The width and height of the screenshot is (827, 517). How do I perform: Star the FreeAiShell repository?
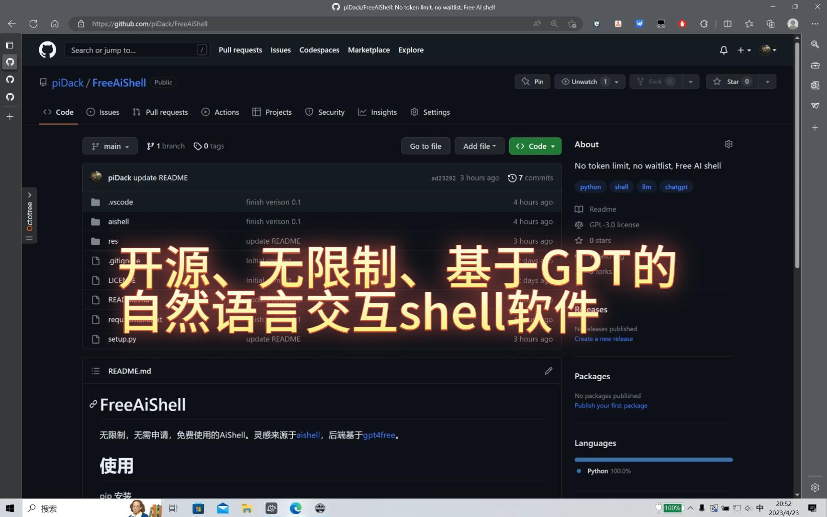pyautogui.click(x=732, y=81)
